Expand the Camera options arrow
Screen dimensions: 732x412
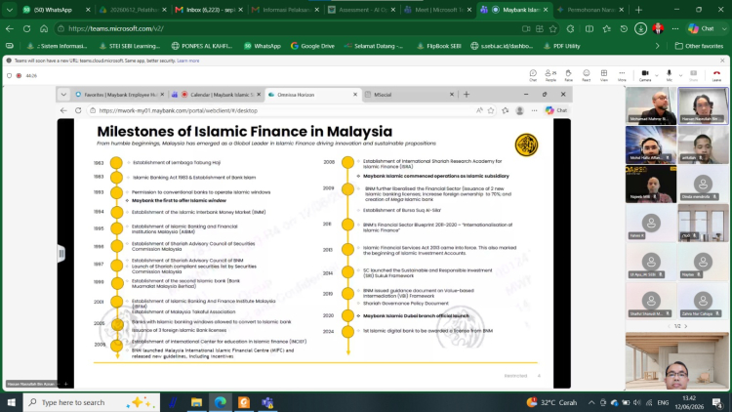[657, 75]
